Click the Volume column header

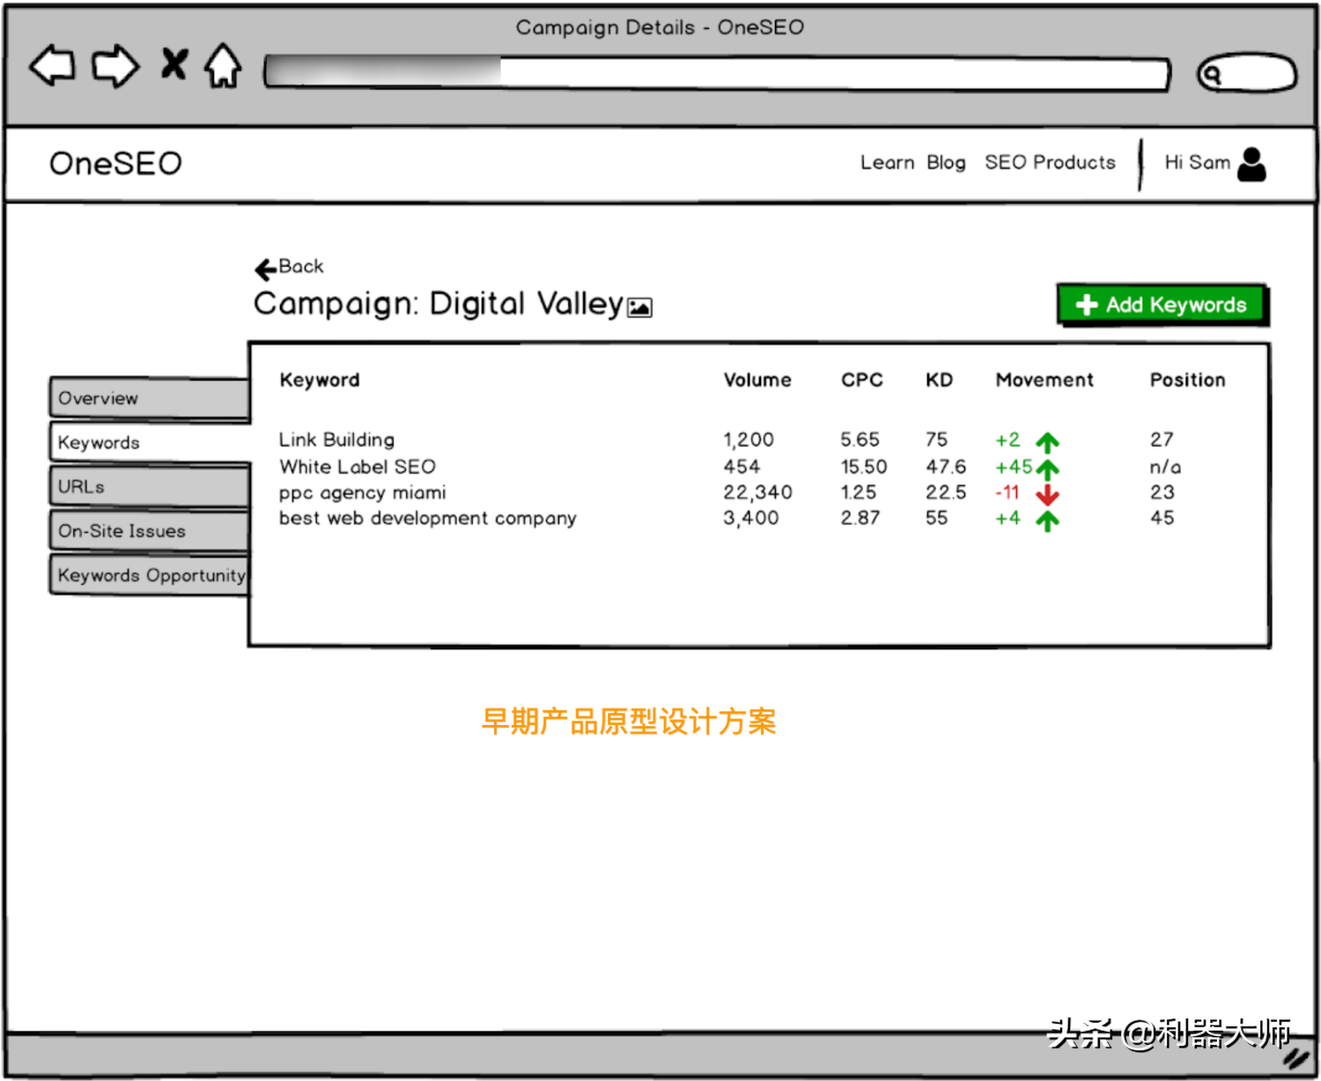[x=757, y=380]
